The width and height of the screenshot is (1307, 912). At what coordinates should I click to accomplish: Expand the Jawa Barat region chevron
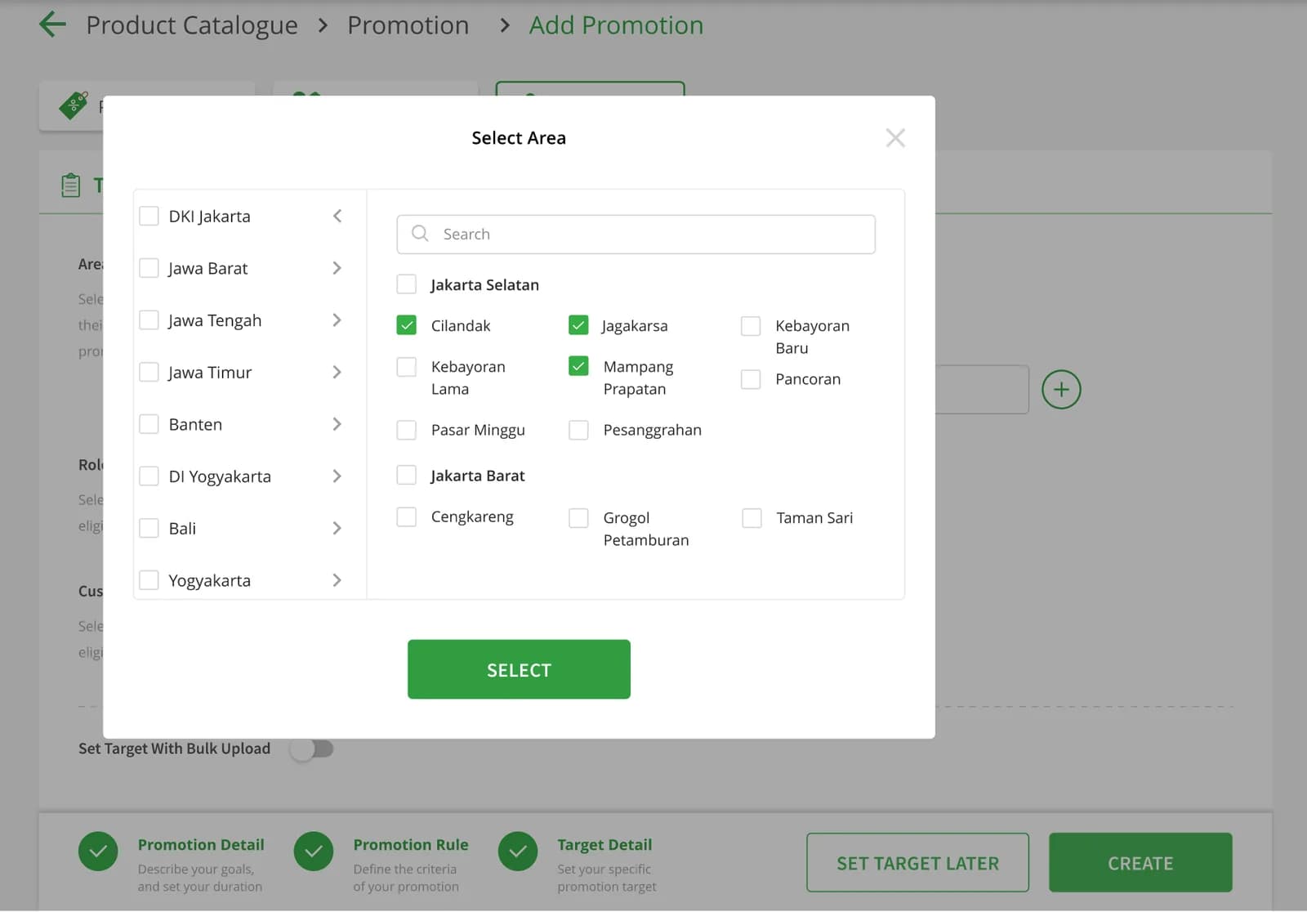click(337, 268)
